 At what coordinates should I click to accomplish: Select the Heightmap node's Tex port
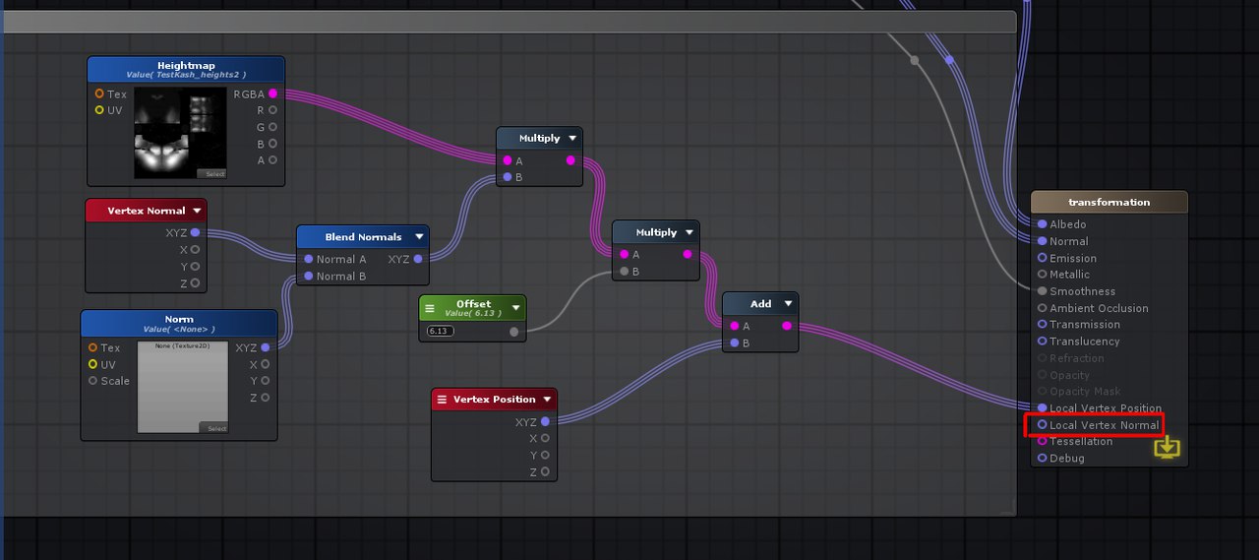pyautogui.click(x=99, y=93)
